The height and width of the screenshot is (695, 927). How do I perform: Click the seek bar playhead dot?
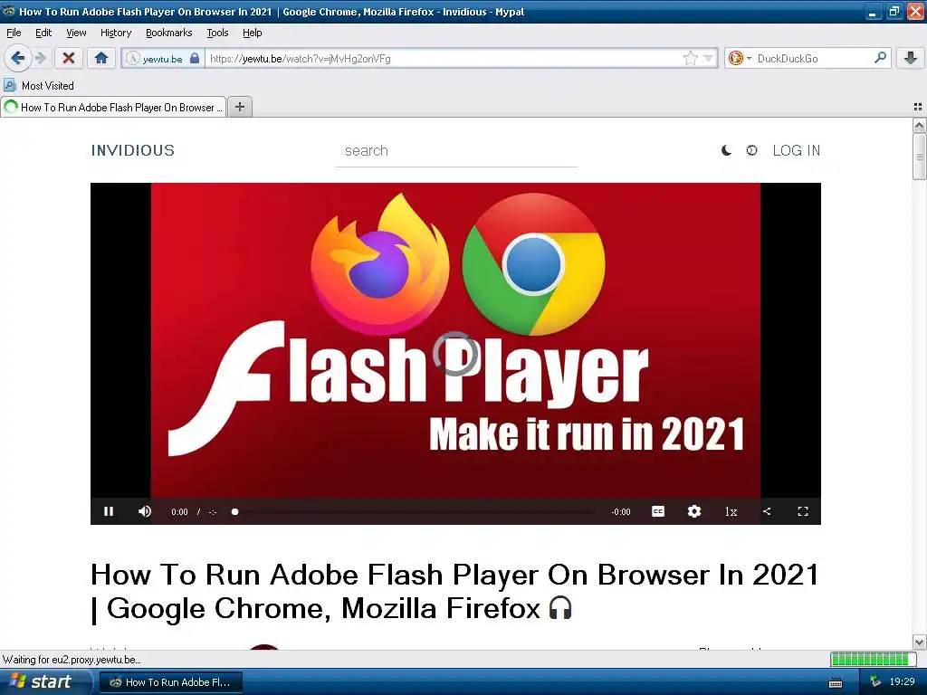click(x=234, y=512)
